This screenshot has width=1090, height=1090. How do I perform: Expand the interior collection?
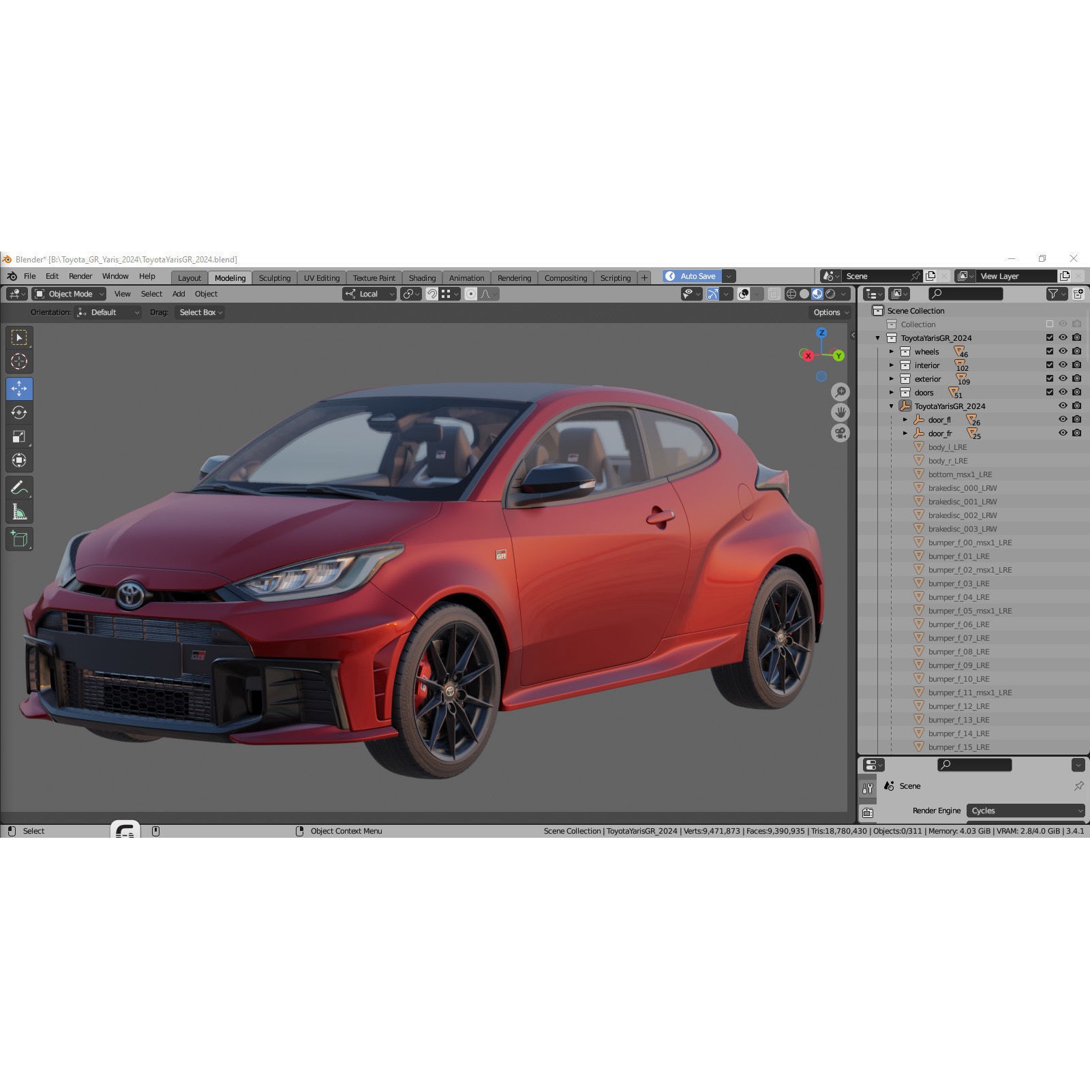pyautogui.click(x=891, y=365)
